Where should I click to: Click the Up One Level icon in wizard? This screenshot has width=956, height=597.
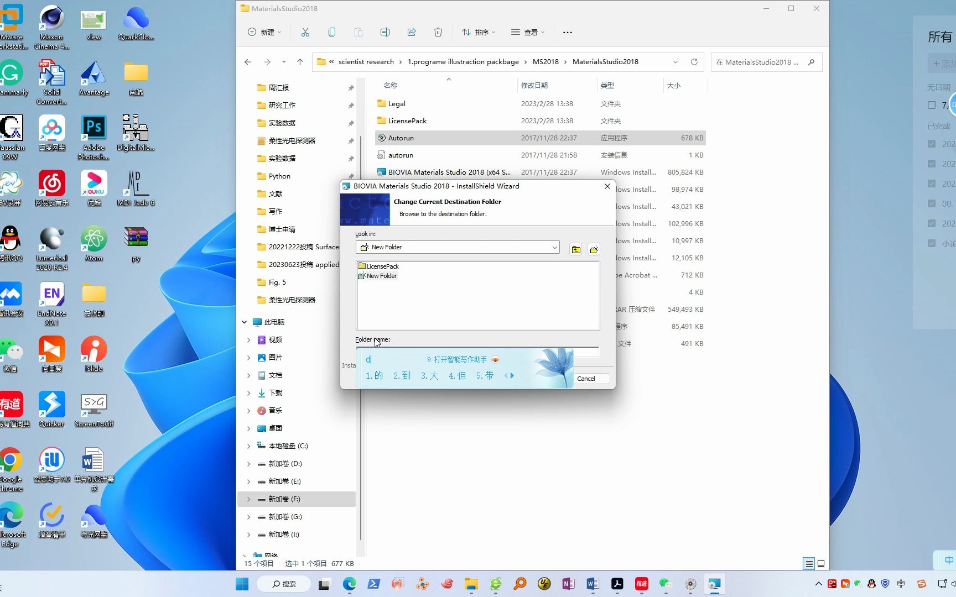pos(576,249)
